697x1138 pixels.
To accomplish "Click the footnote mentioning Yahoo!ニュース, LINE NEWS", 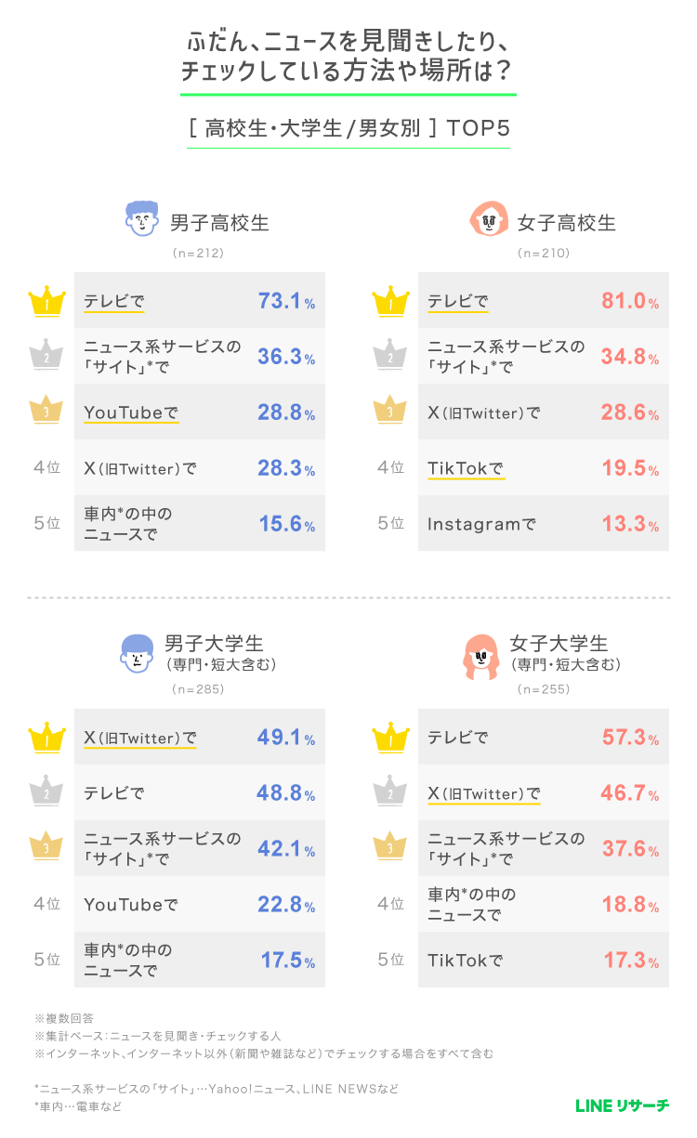I will 217,1088.
